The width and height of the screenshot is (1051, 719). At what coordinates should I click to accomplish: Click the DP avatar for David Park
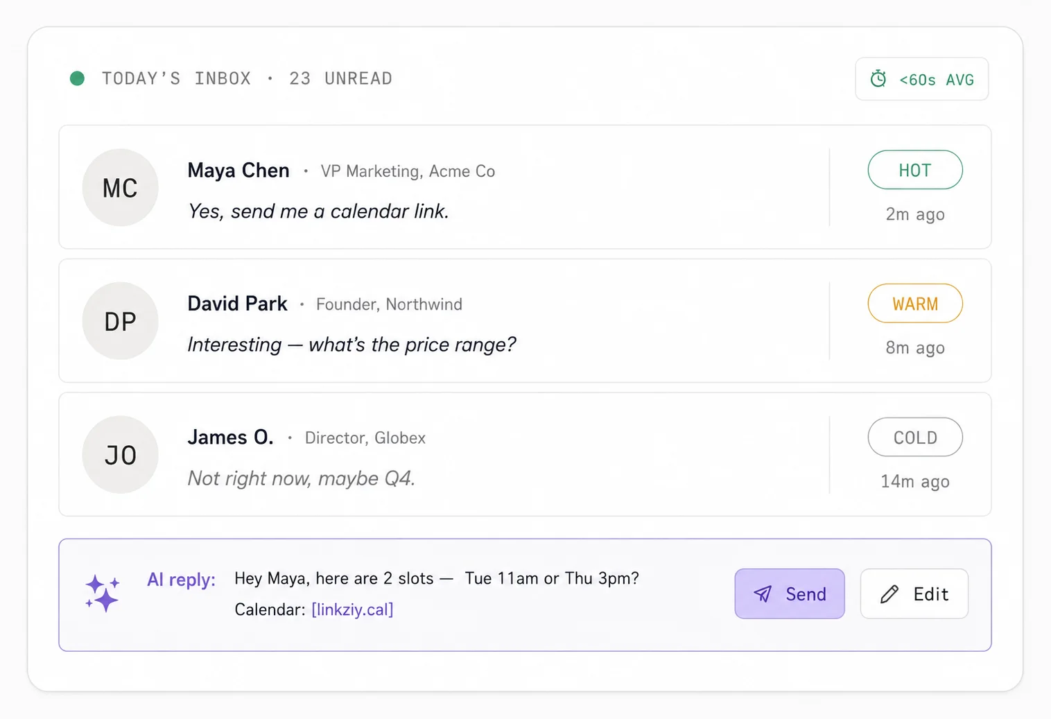tap(120, 321)
